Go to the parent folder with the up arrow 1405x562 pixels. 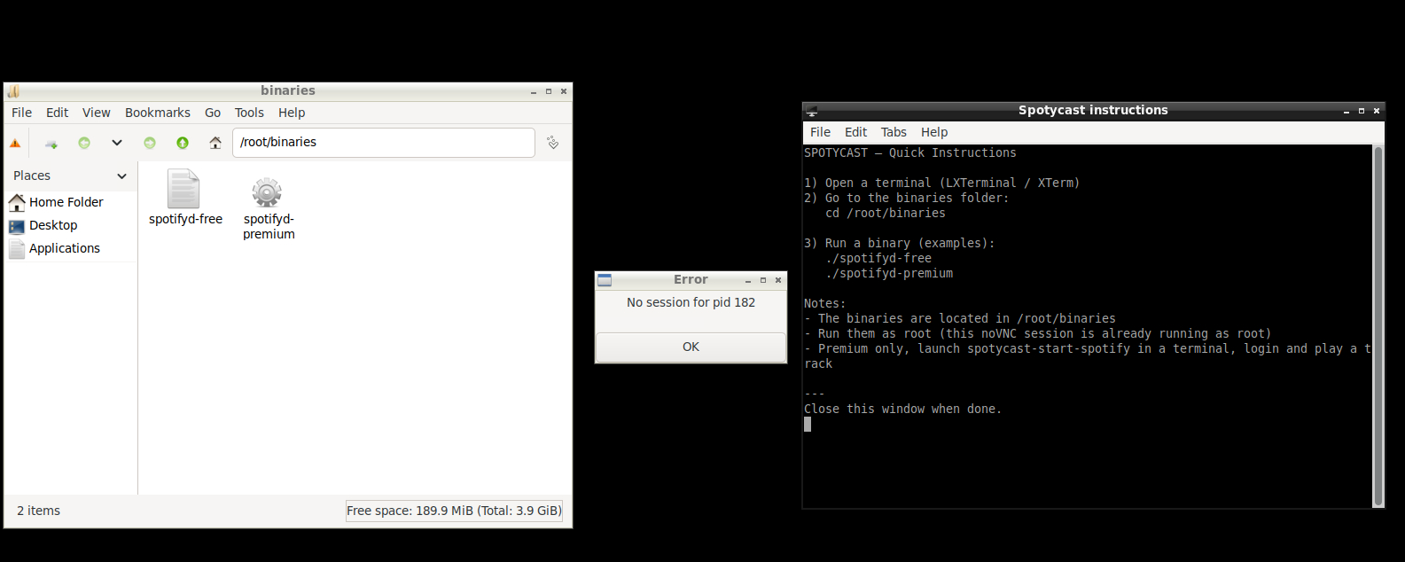[183, 143]
